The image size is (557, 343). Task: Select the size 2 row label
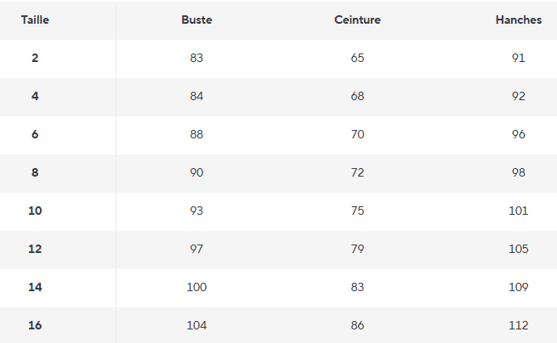[x=35, y=58]
